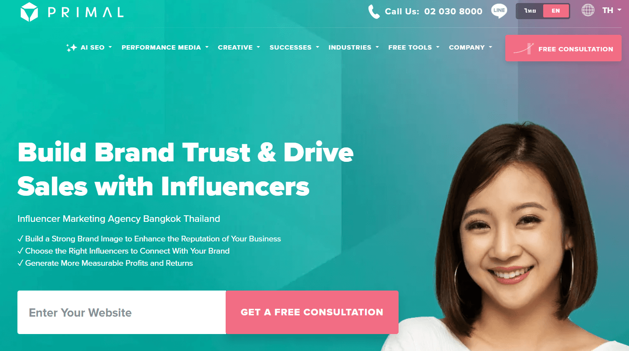
Task: Click the Free Consultation header button
Action: (x=563, y=48)
